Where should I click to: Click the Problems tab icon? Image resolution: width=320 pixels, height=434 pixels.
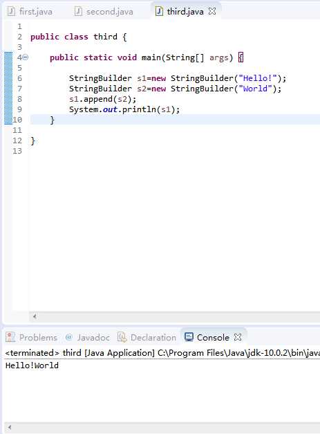tap(10, 337)
